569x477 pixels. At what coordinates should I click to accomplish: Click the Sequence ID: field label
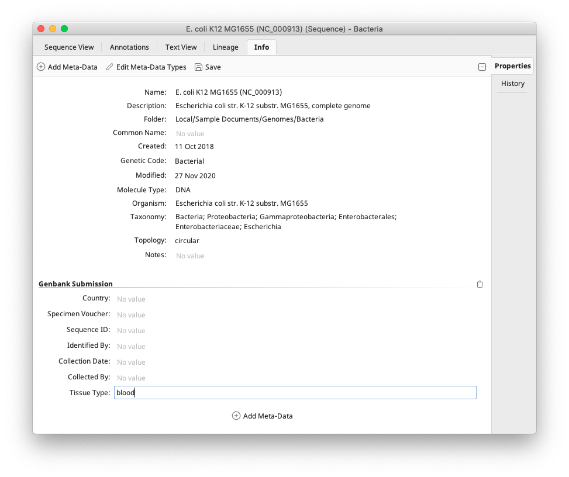pyautogui.click(x=88, y=329)
